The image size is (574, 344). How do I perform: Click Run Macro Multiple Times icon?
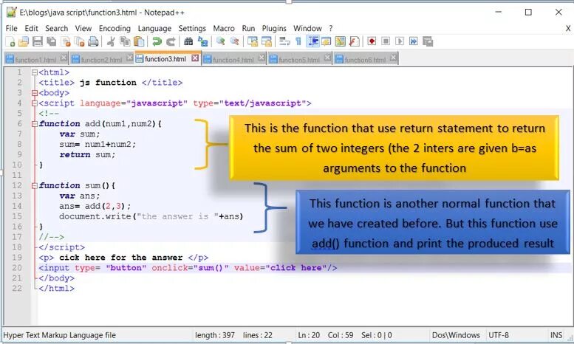[x=413, y=41]
